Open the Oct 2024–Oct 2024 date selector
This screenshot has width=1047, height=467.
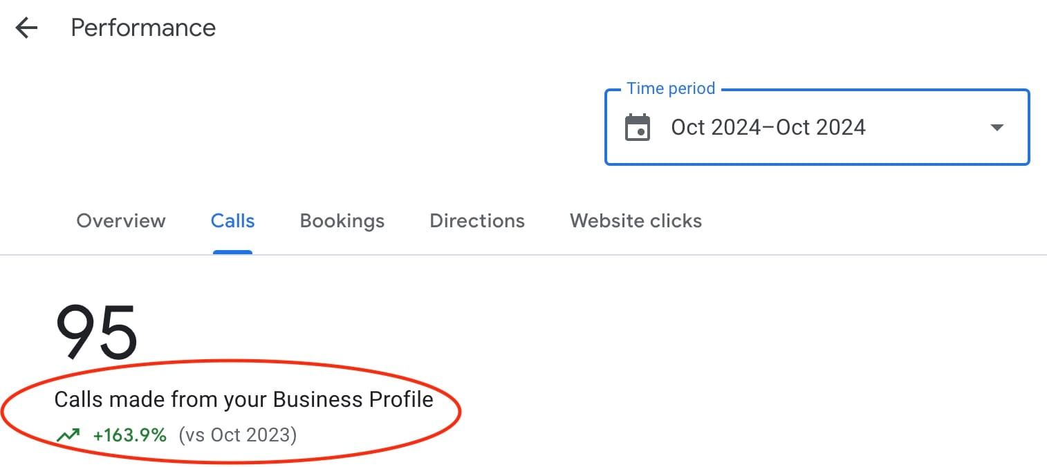pyautogui.click(x=768, y=128)
